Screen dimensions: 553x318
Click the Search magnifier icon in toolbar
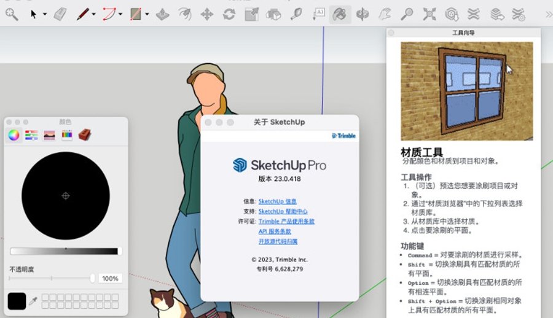click(x=12, y=15)
